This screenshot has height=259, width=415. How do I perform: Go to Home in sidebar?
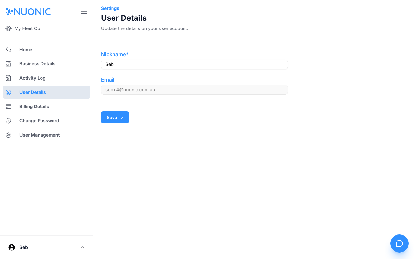[46, 50]
